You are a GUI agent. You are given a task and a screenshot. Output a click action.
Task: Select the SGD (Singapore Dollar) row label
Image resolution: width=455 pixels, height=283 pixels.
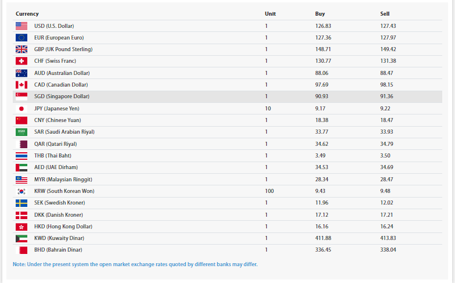pyautogui.click(x=62, y=96)
